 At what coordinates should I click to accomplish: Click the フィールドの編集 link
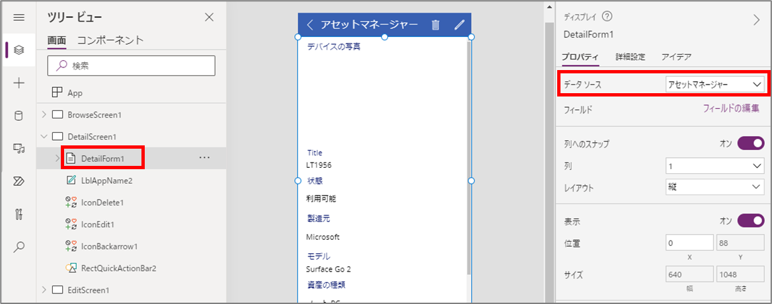click(730, 108)
